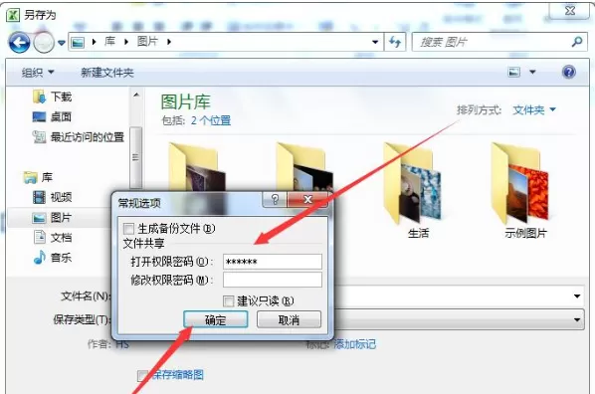Viewport: 595px width, 394px height.
Task: Select the 视频 library
Action: (x=53, y=197)
